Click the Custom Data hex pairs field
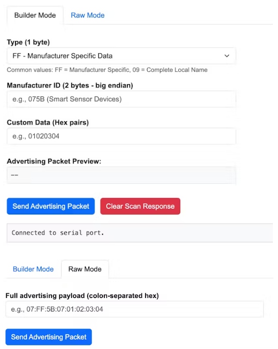278x349 pixels. (x=121, y=136)
